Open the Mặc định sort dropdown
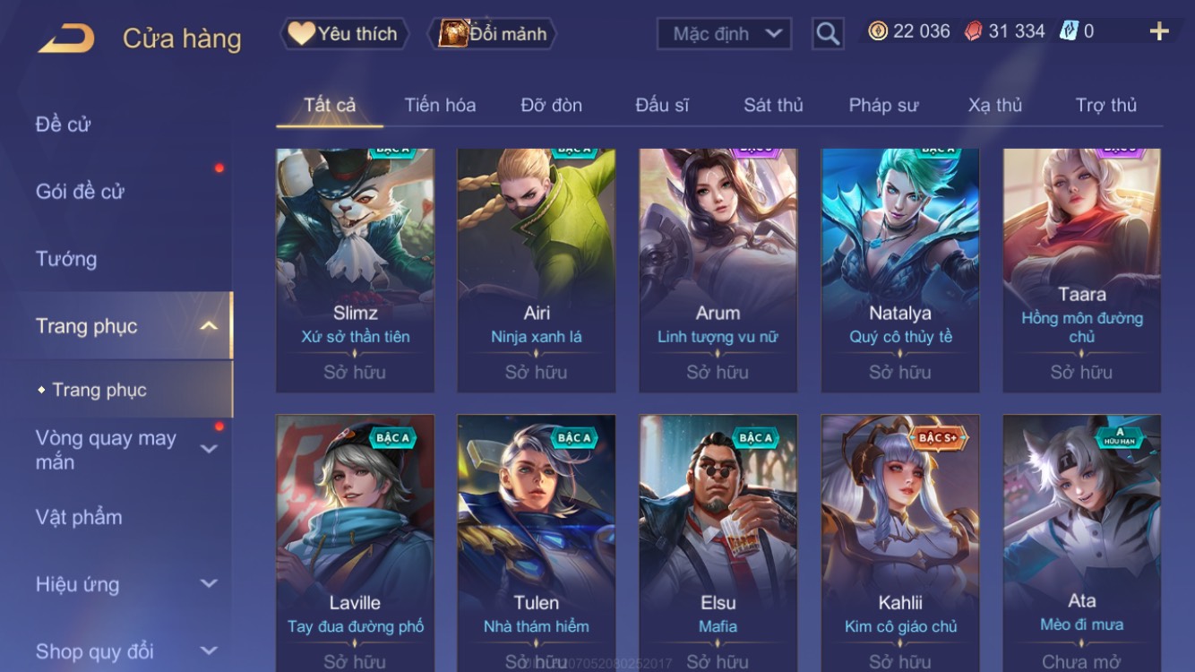Screen dimensions: 1195x672 click(725, 34)
